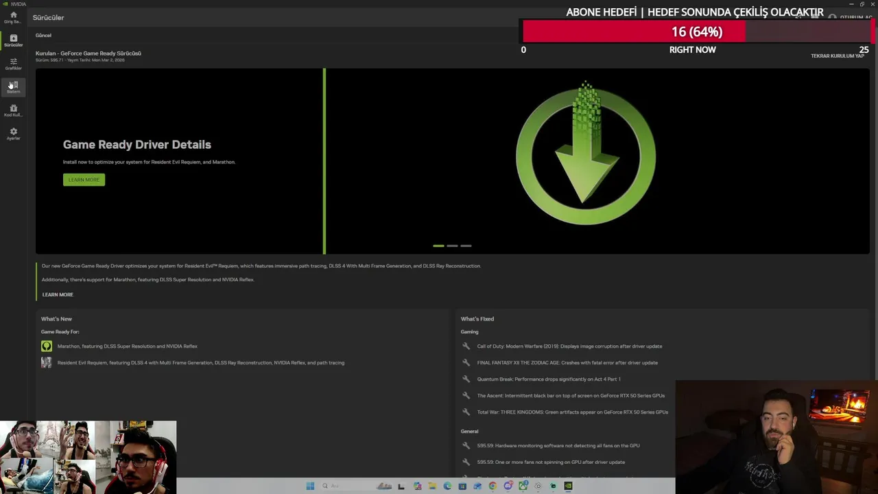Click the NVIDIA app taskbar icon

(x=568, y=486)
